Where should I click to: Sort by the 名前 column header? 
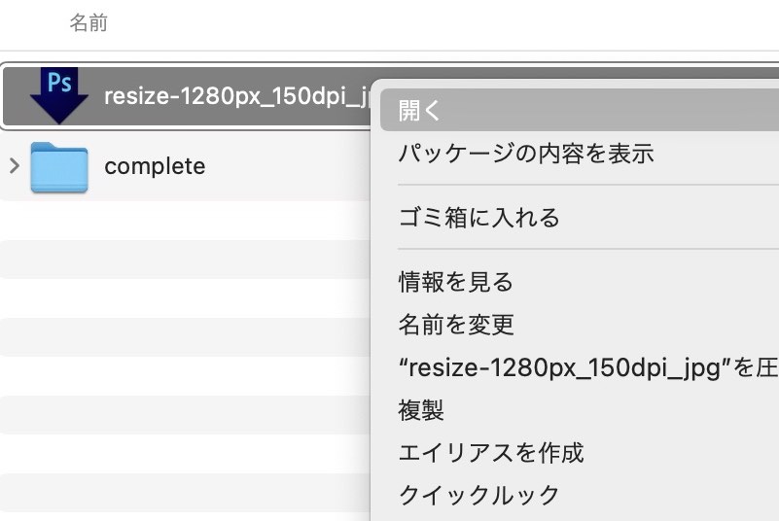tap(89, 23)
